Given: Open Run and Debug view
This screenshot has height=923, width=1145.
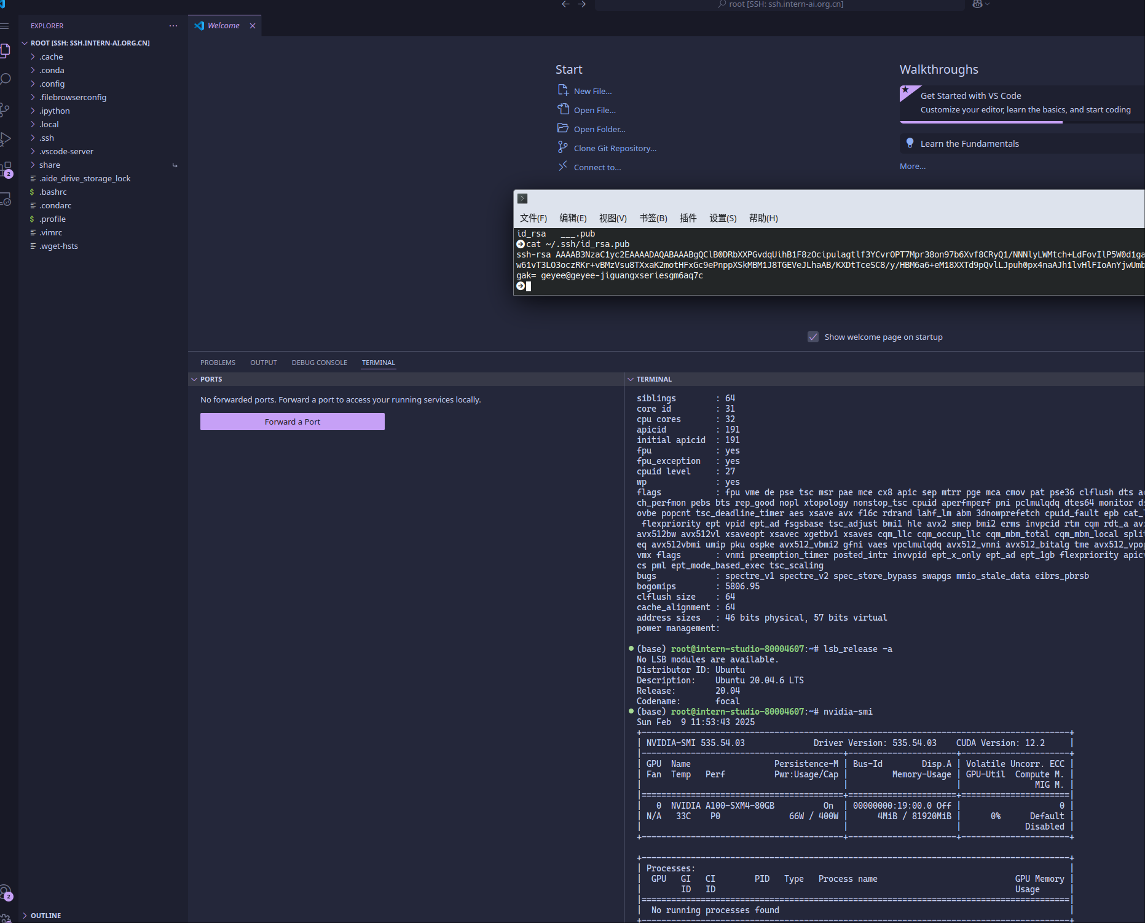Looking at the screenshot, I should [x=5, y=139].
